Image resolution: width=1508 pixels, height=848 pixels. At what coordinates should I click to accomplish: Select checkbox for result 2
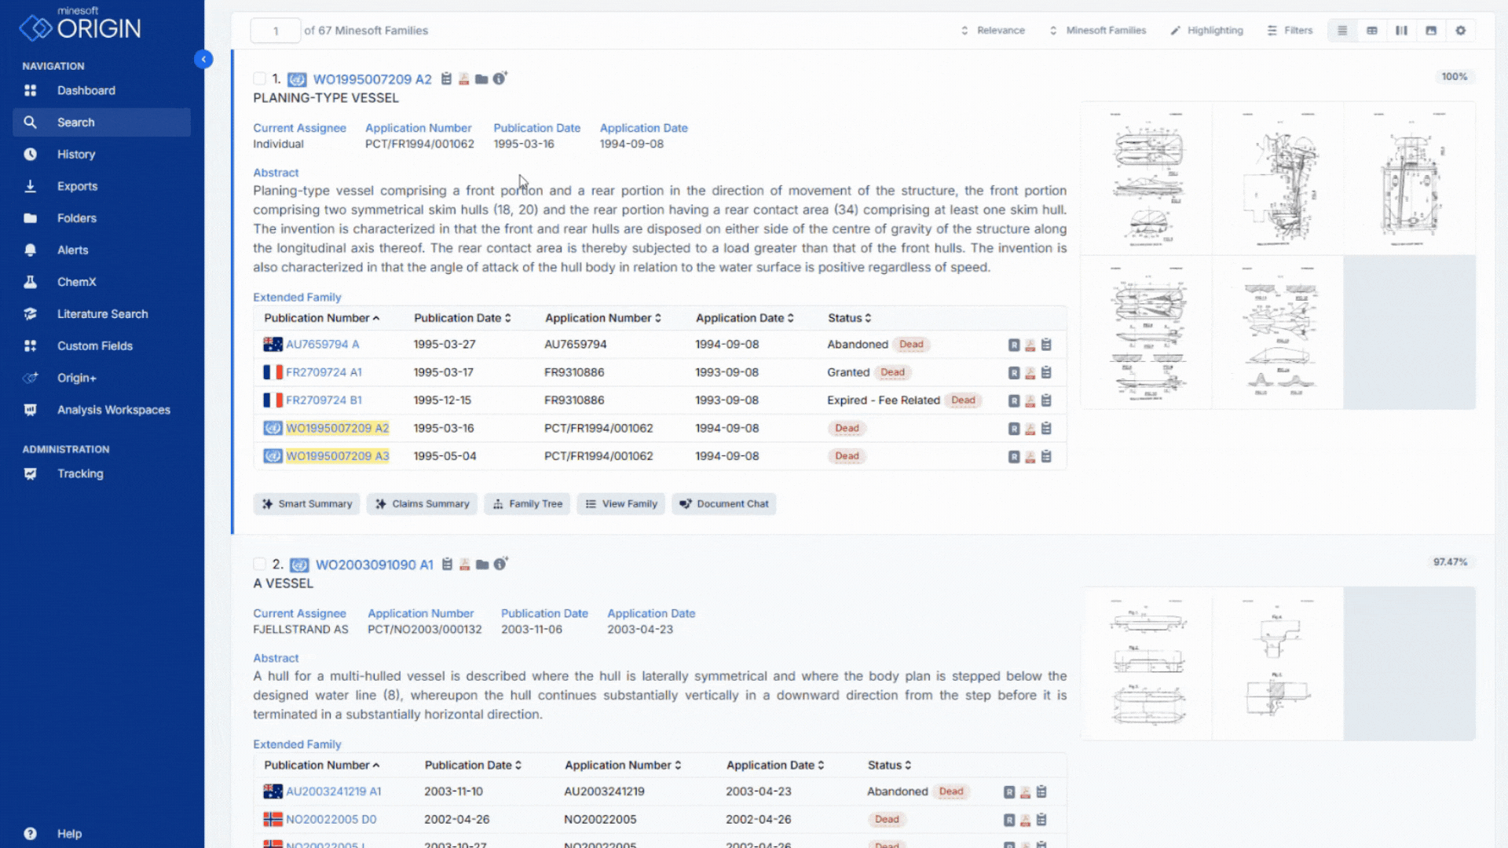point(259,564)
